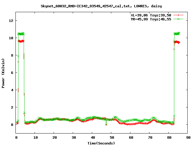Click the 4 tick label on y-axis
The height and width of the screenshot is (146, 194).
coord(12,90)
